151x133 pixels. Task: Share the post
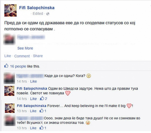point(38,56)
